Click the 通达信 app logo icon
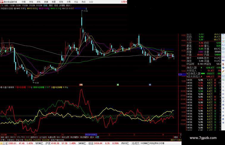Viewport: 225px width, 145px height. click(1, 2)
